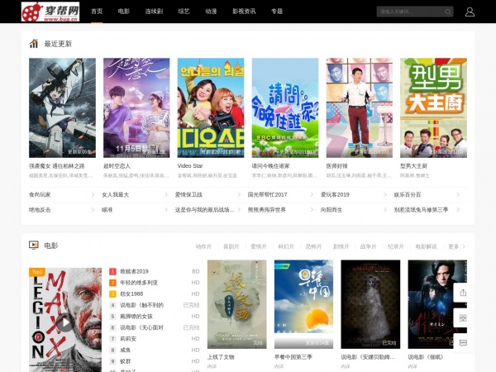Viewport: 496px width, 372px height.
Task: Filter movies by 剧情片
Action: tap(341, 246)
